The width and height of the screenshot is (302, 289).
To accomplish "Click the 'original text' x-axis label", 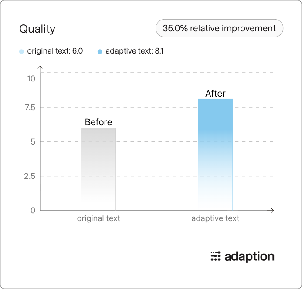I will click(98, 218).
